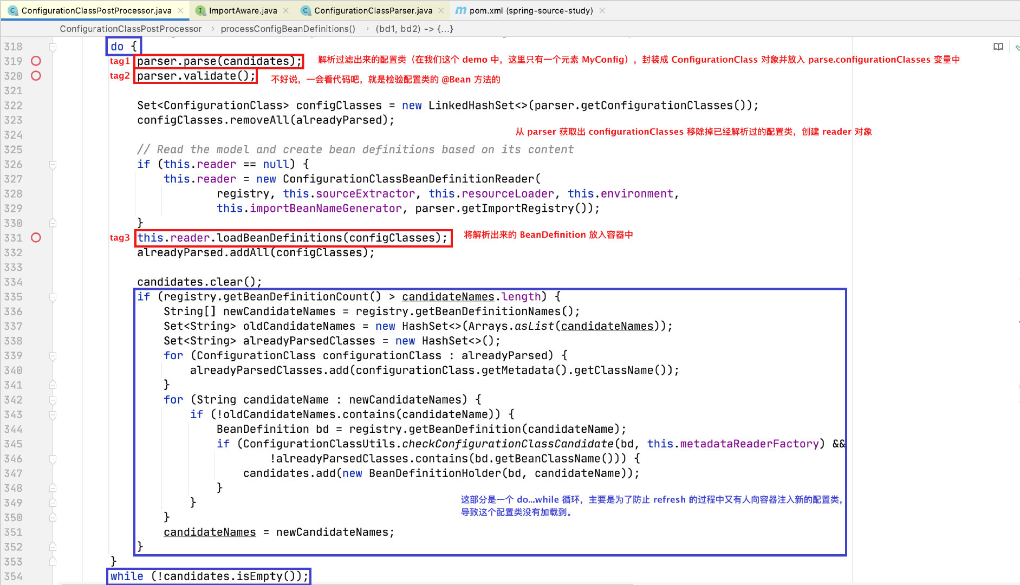This screenshot has height=585, width=1020.
Task: Click the horizontal scrollbar at bottom
Action: 347,584
